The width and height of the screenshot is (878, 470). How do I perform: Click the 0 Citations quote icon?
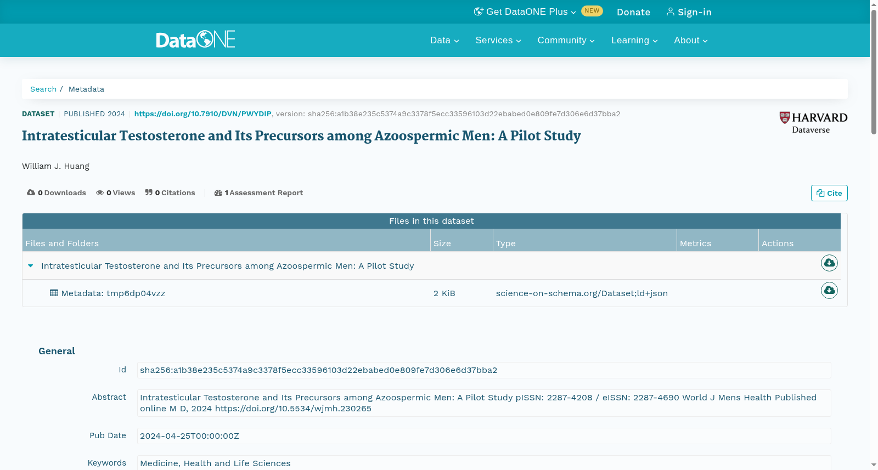point(149,192)
